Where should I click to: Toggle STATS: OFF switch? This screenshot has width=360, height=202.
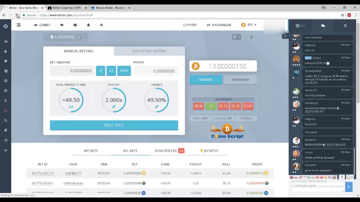tap(200, 118)
